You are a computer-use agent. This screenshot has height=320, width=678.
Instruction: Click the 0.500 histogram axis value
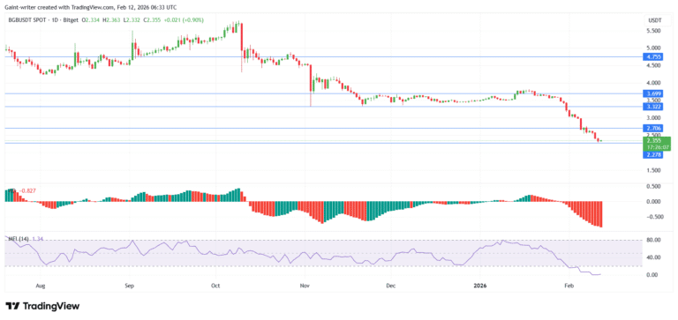[x=653, y=187]
